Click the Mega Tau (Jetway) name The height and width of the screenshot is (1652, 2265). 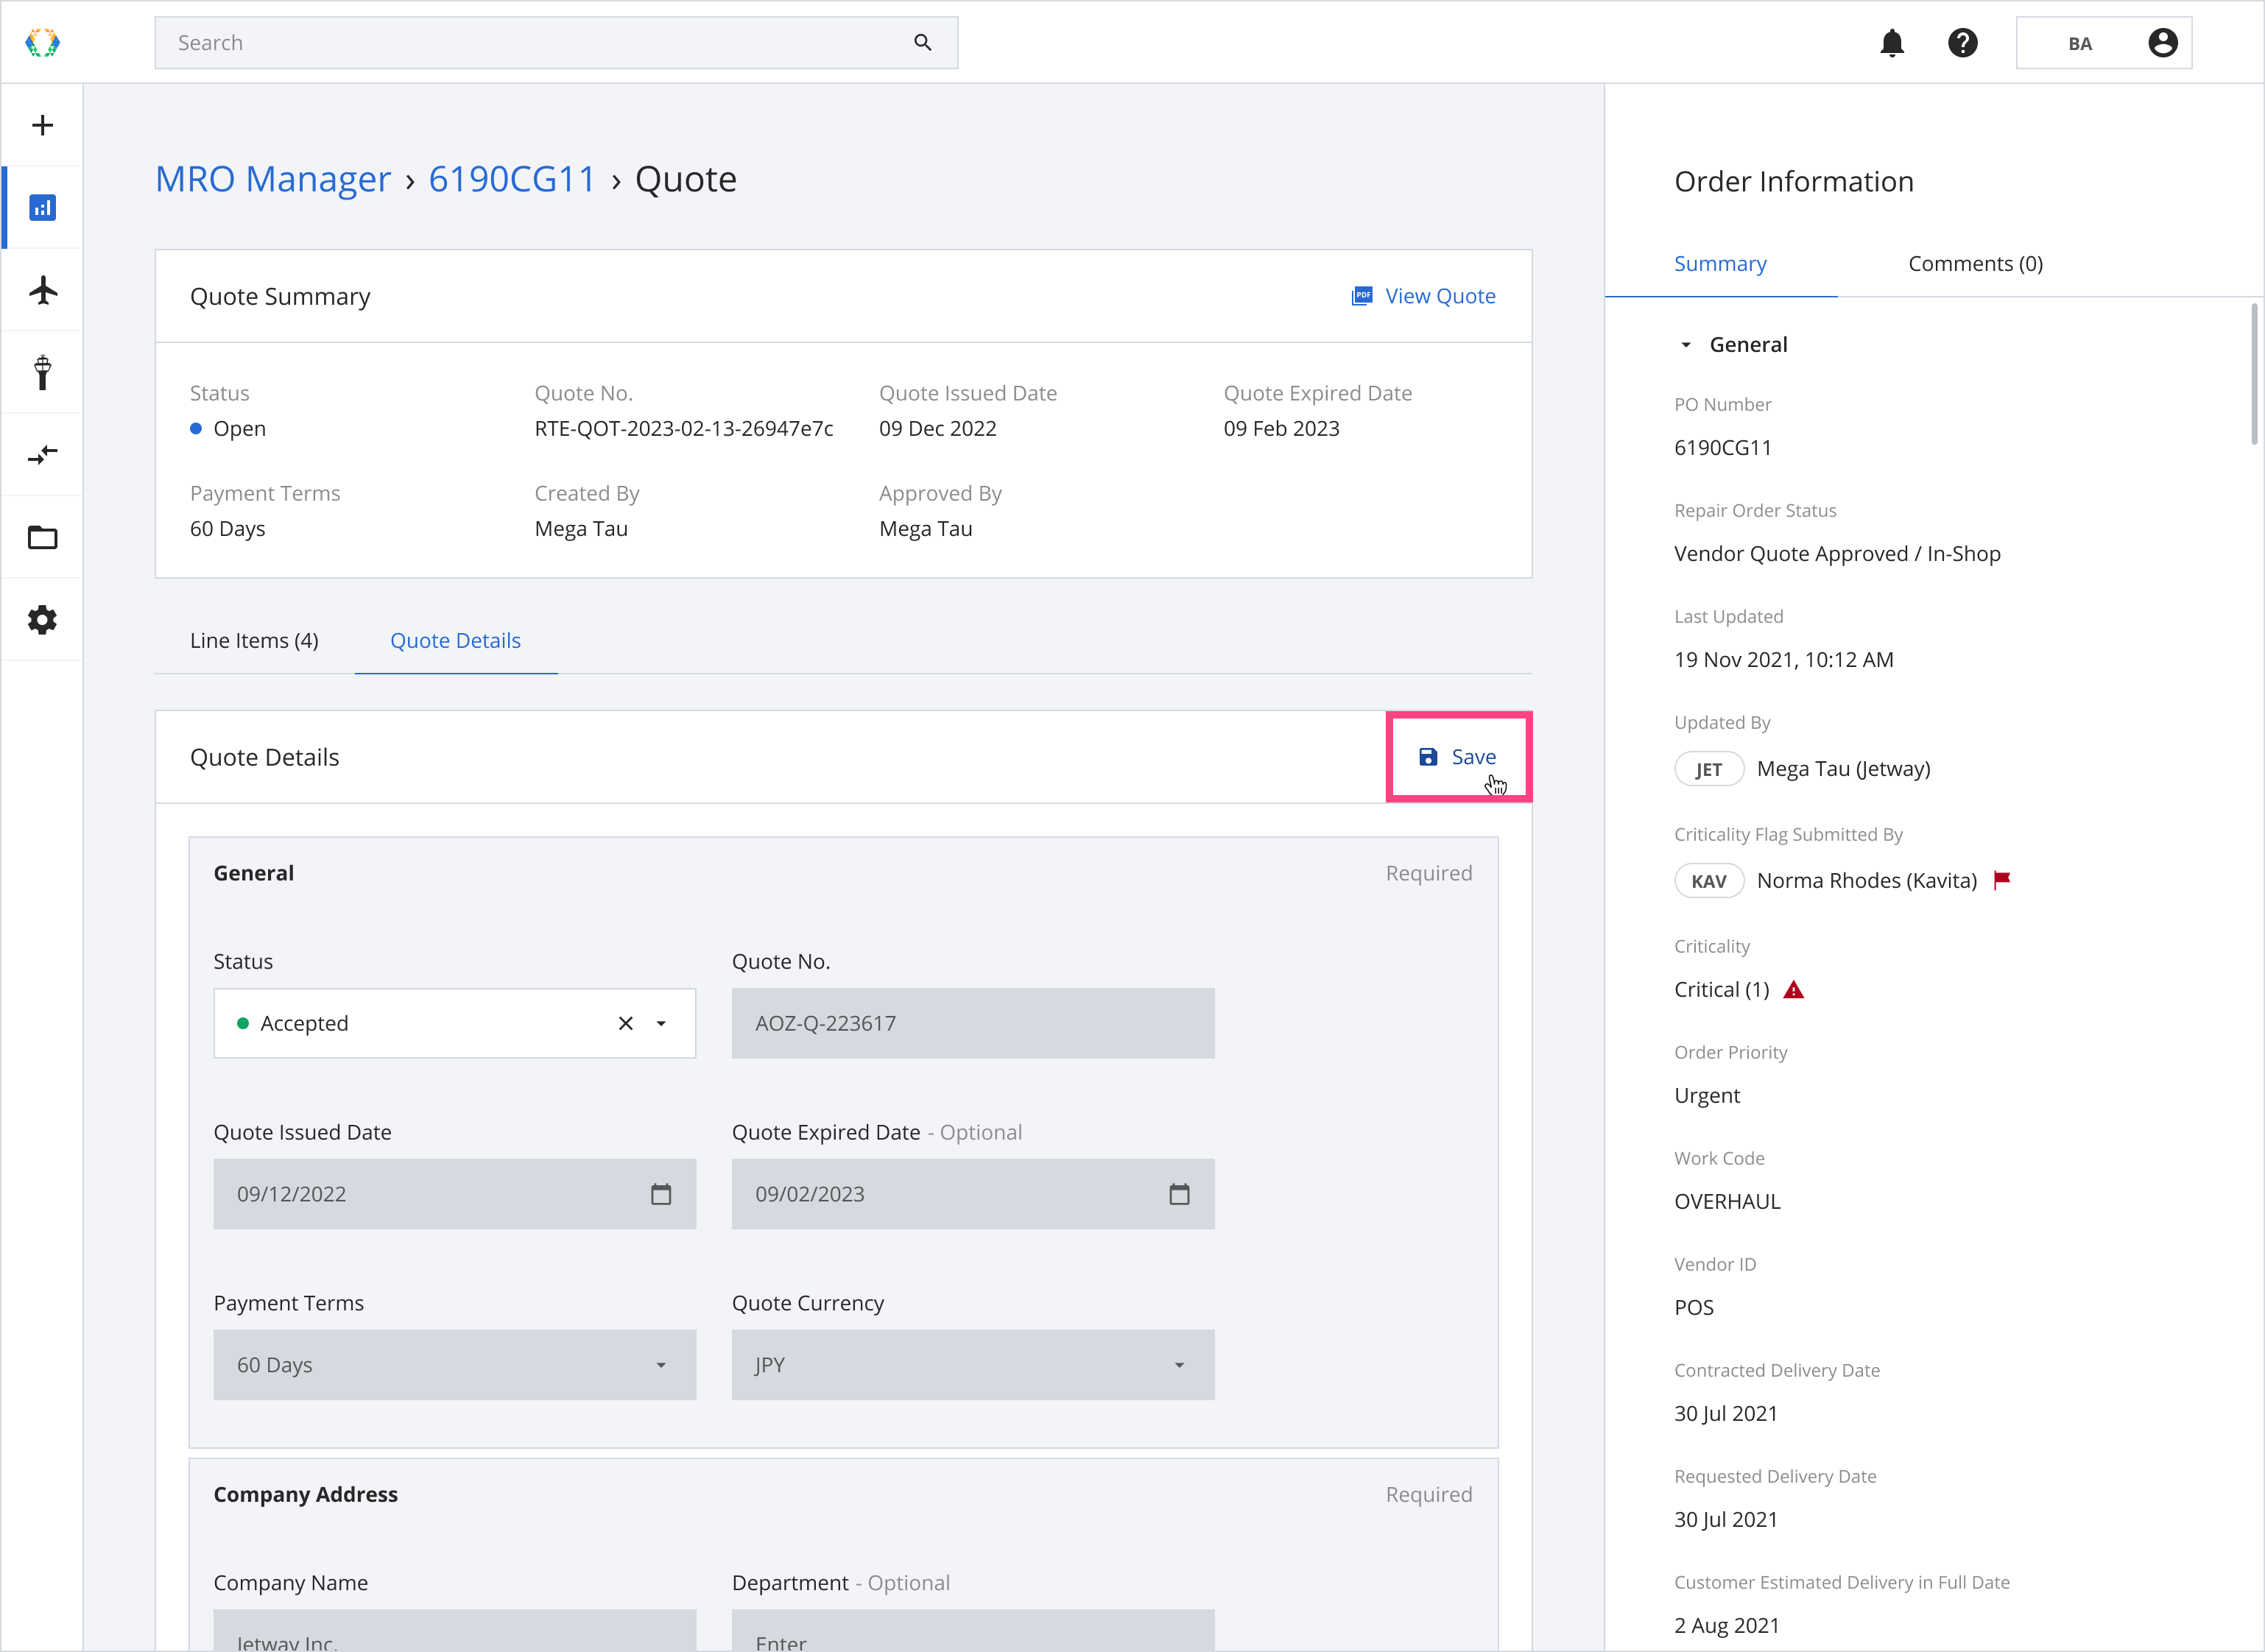[1843, 769]
